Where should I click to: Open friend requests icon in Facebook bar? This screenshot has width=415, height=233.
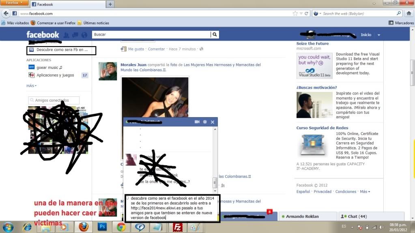tap(67, 35)
